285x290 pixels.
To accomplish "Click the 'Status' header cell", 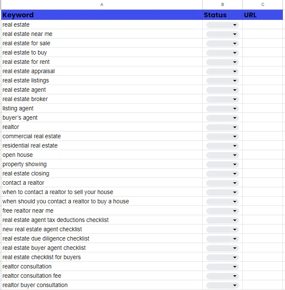I will coord(223,15).
